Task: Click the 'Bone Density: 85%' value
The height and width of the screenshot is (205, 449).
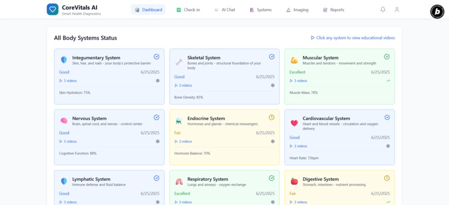Action: click(x=189, y=97)
